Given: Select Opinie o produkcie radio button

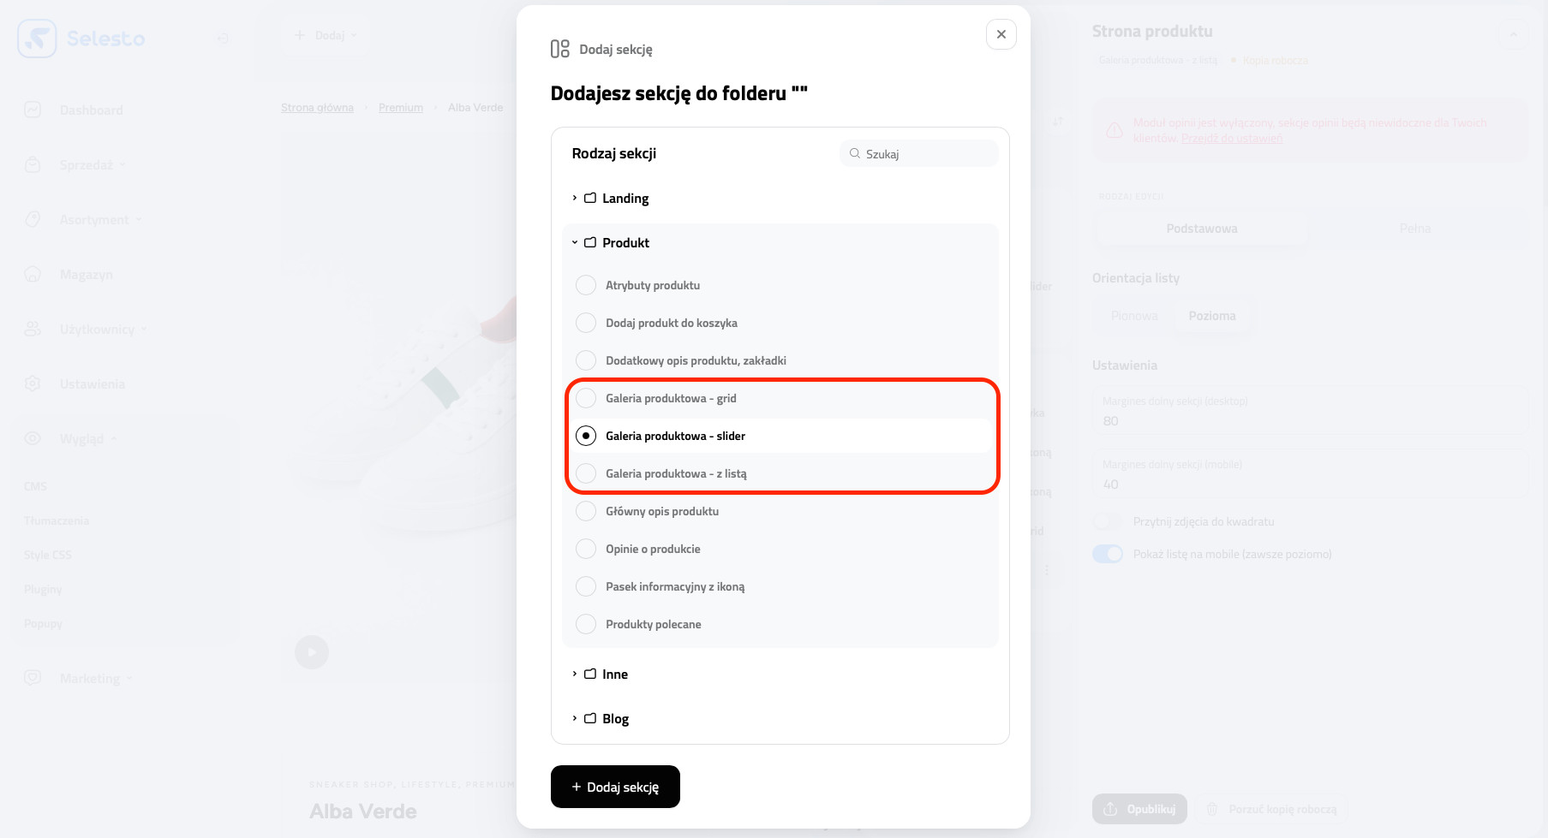Looking at the screenshot, I should coord(586,549).
